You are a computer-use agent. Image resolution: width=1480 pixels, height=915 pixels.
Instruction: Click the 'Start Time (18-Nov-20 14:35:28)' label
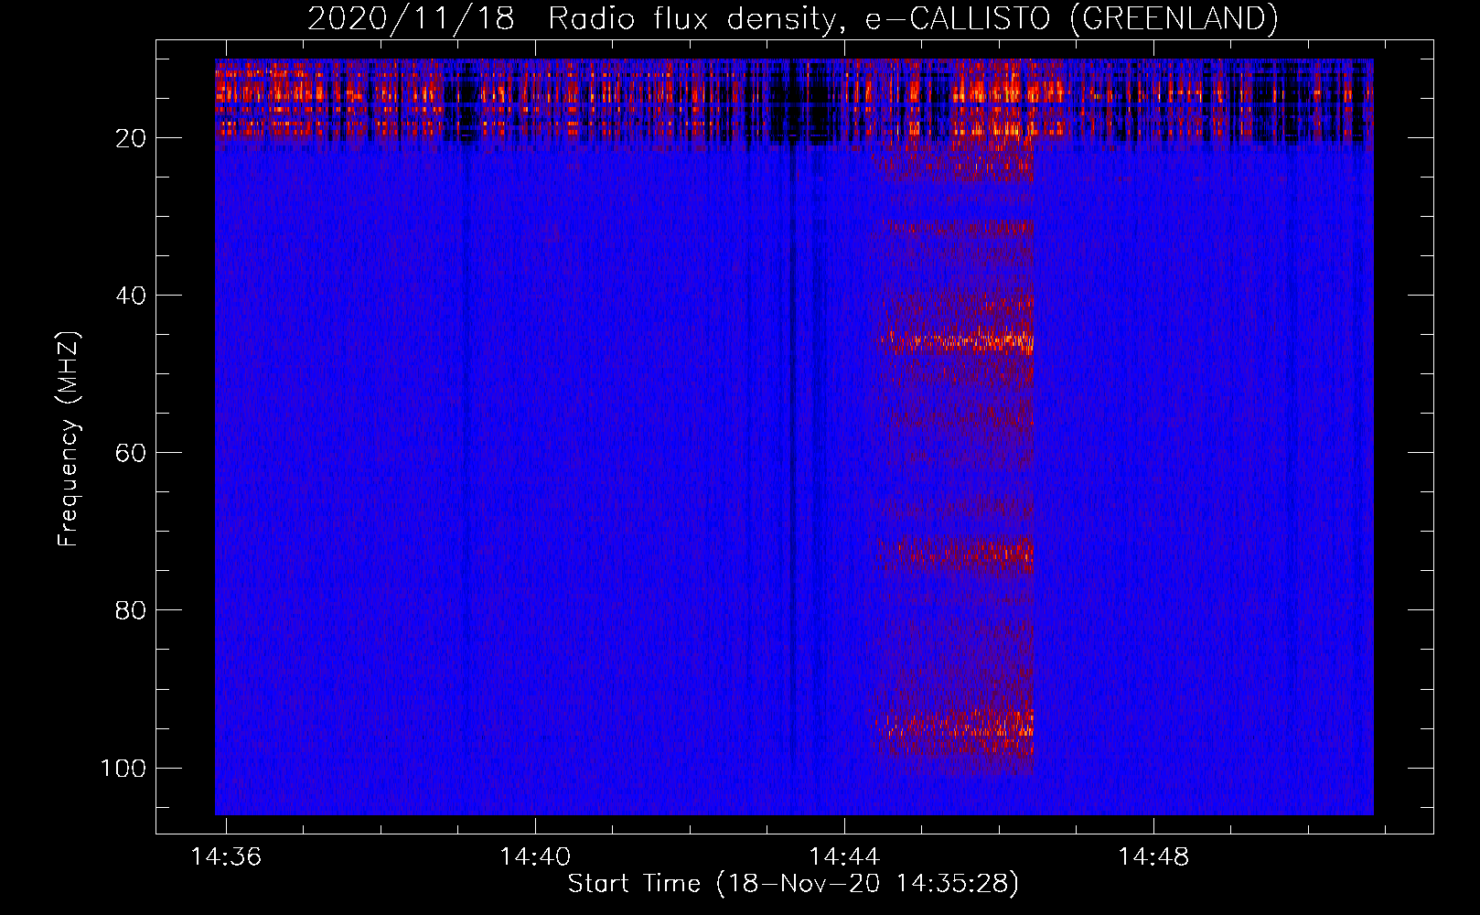click(793, 884)
